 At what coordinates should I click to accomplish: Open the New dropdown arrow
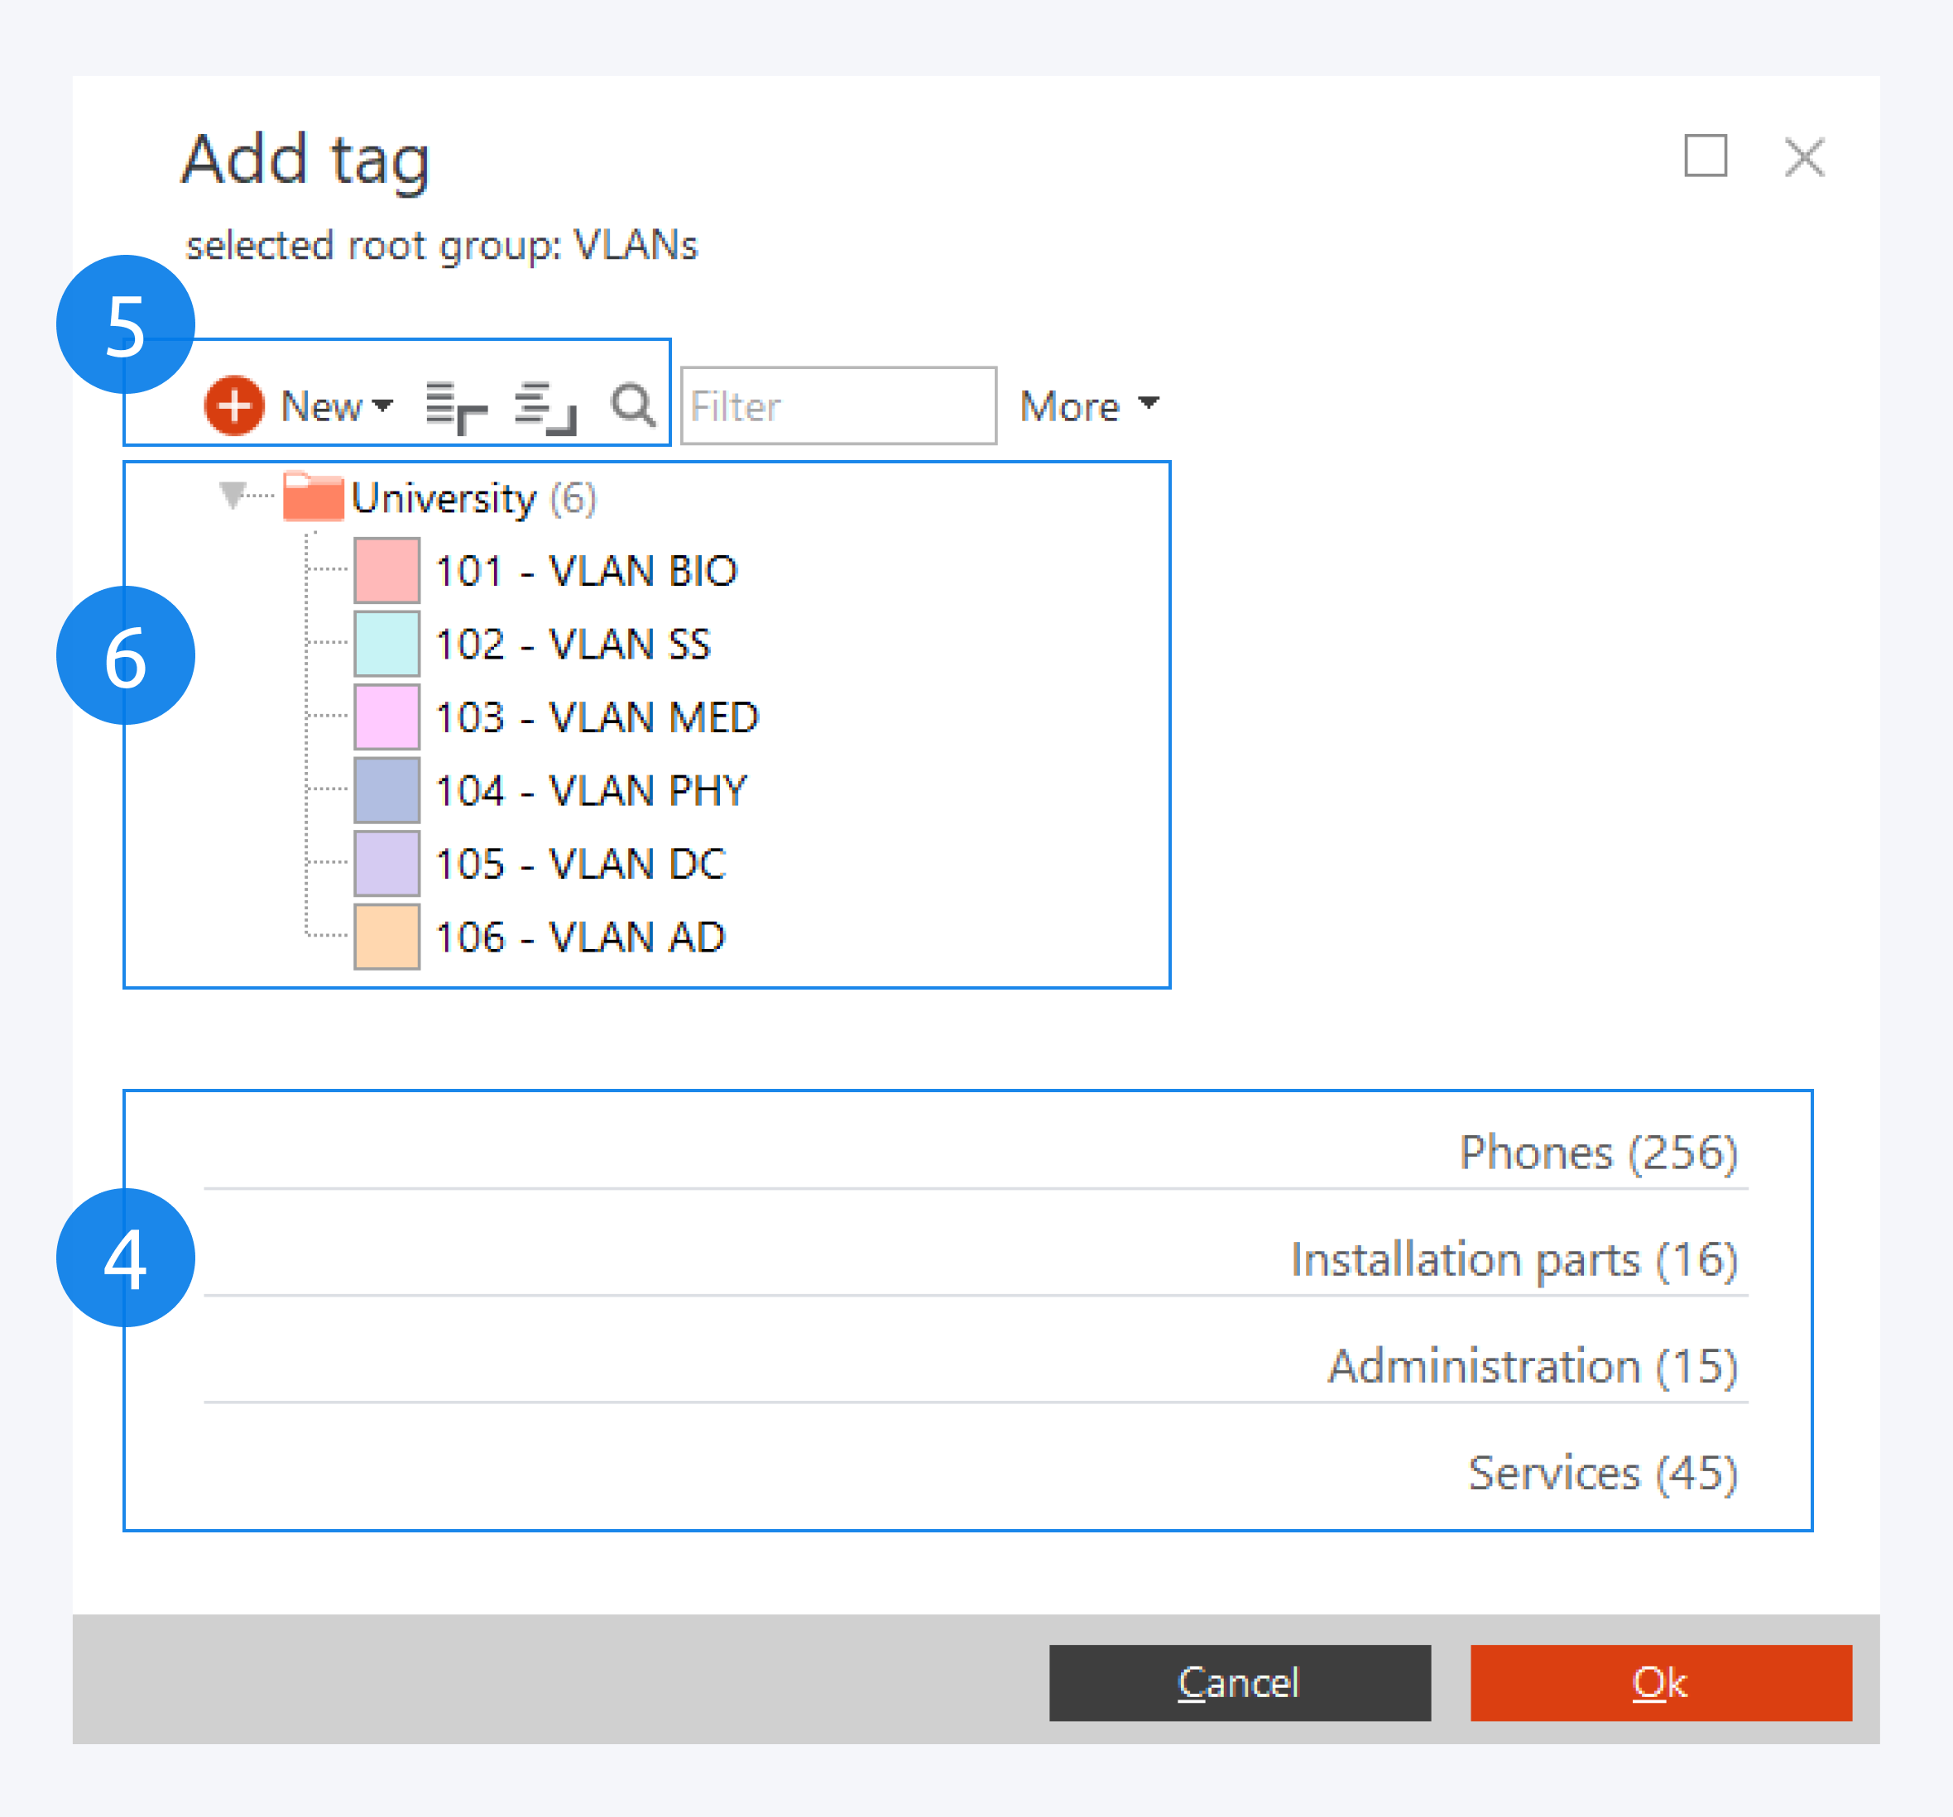tap(383, 405)
